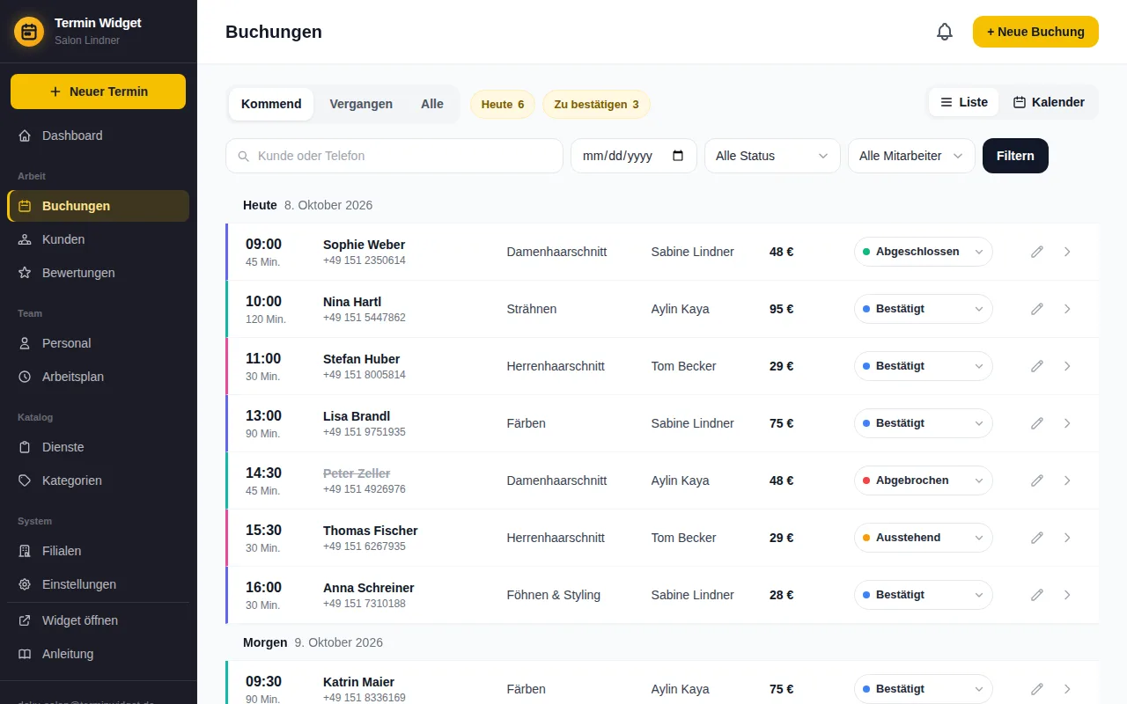
Task: Open the Alle Mitarbeiter dropdown
Action: tap(911, 156)
